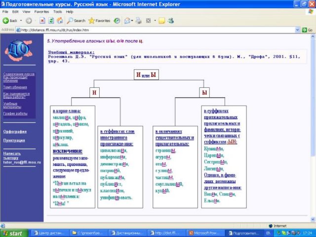
Task: Click the Messenger people icon
Action: coord(171,21)
